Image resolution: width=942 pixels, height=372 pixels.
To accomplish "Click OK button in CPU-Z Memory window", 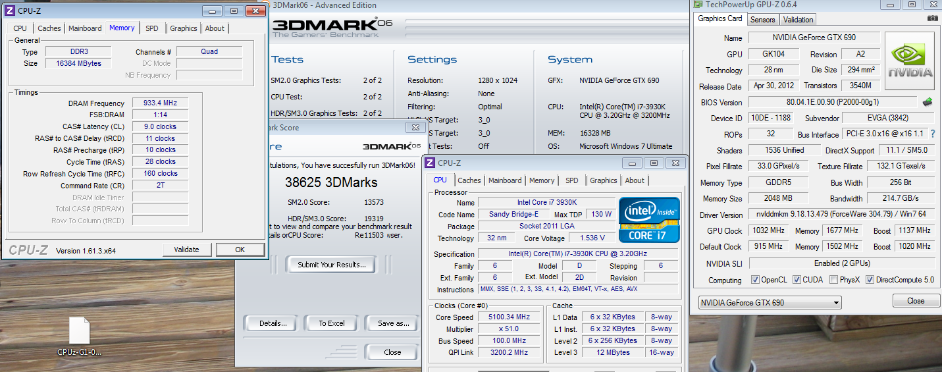I will [x=240, y=250].
